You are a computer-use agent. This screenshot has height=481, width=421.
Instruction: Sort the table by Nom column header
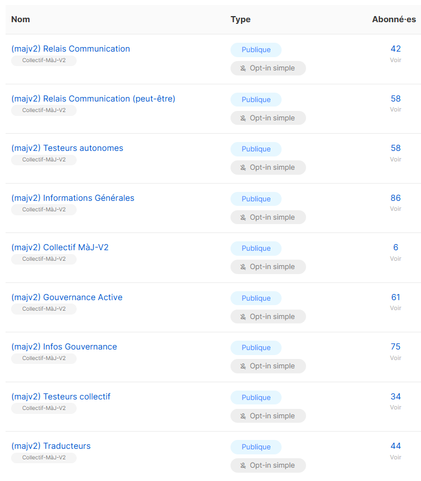click(21, 19)
